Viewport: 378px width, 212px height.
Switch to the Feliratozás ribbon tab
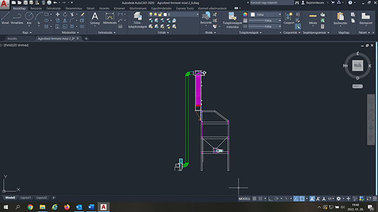point(54,8)
